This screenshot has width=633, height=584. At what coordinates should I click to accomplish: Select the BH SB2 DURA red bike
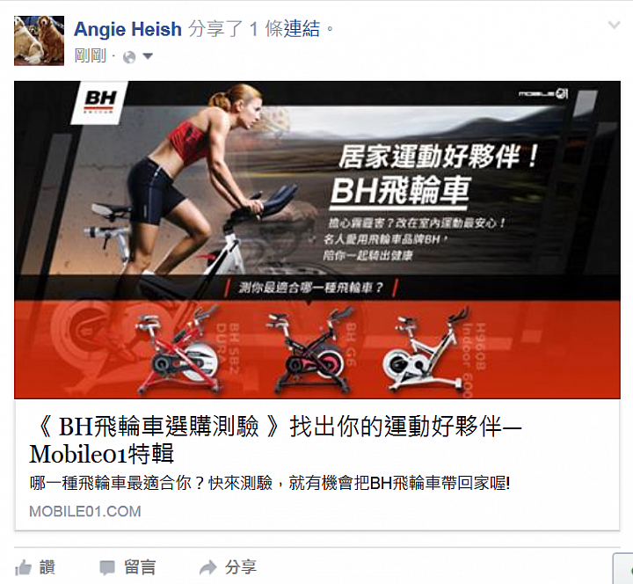pyautogui.click(x=179, y=350)
